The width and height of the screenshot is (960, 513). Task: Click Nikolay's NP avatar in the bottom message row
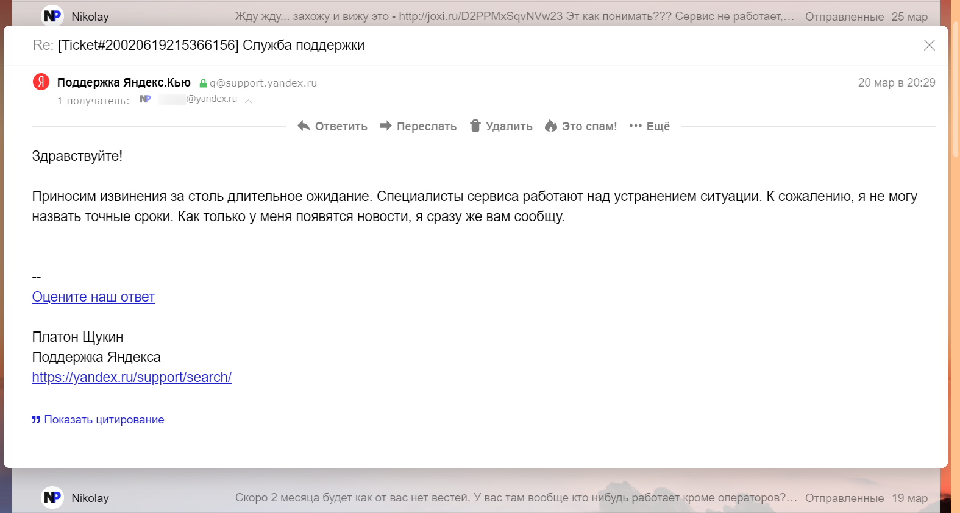52,498
